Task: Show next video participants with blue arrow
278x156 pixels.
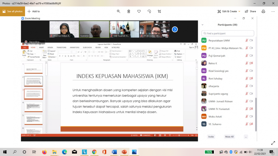Action: click(175, 29)
